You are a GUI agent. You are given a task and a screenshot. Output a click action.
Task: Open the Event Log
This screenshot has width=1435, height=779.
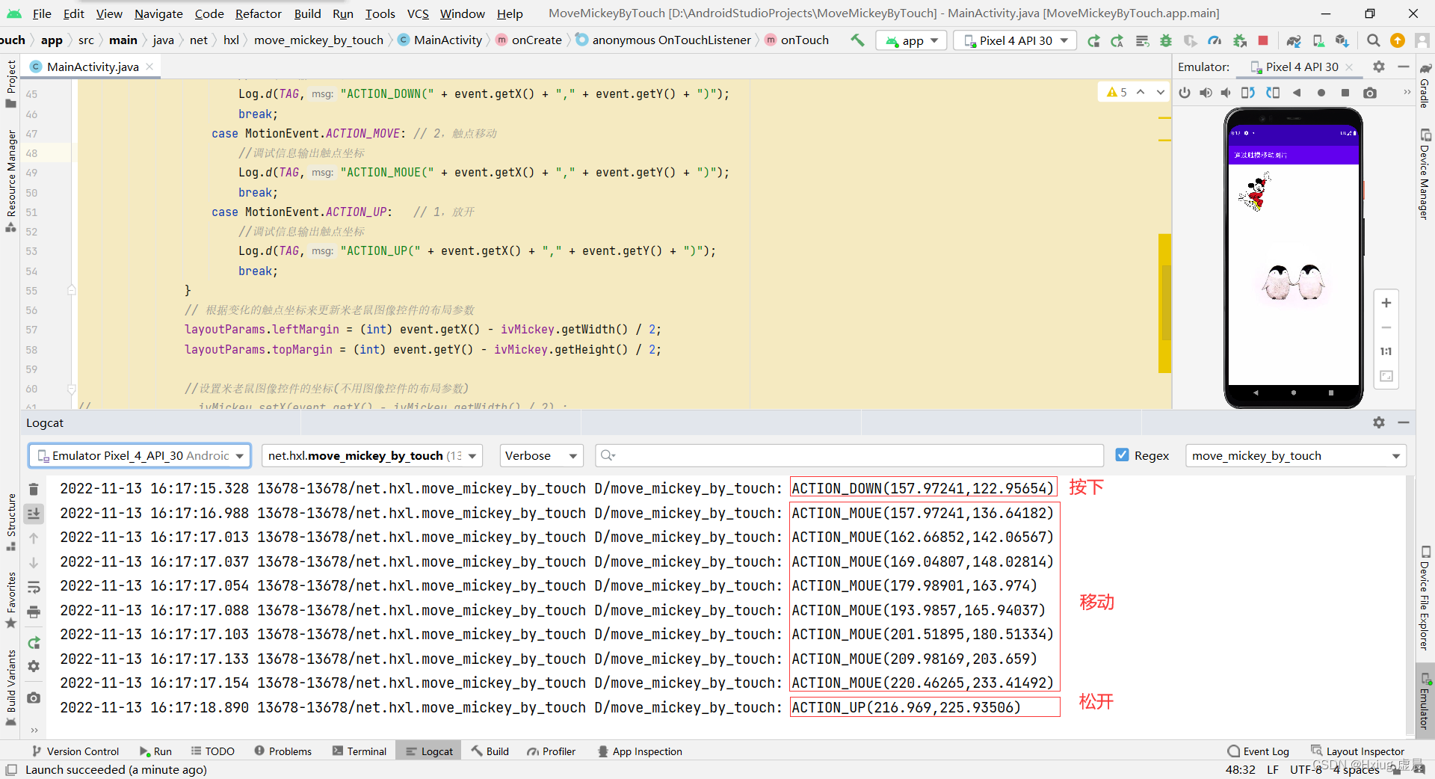pos(1259,751)
